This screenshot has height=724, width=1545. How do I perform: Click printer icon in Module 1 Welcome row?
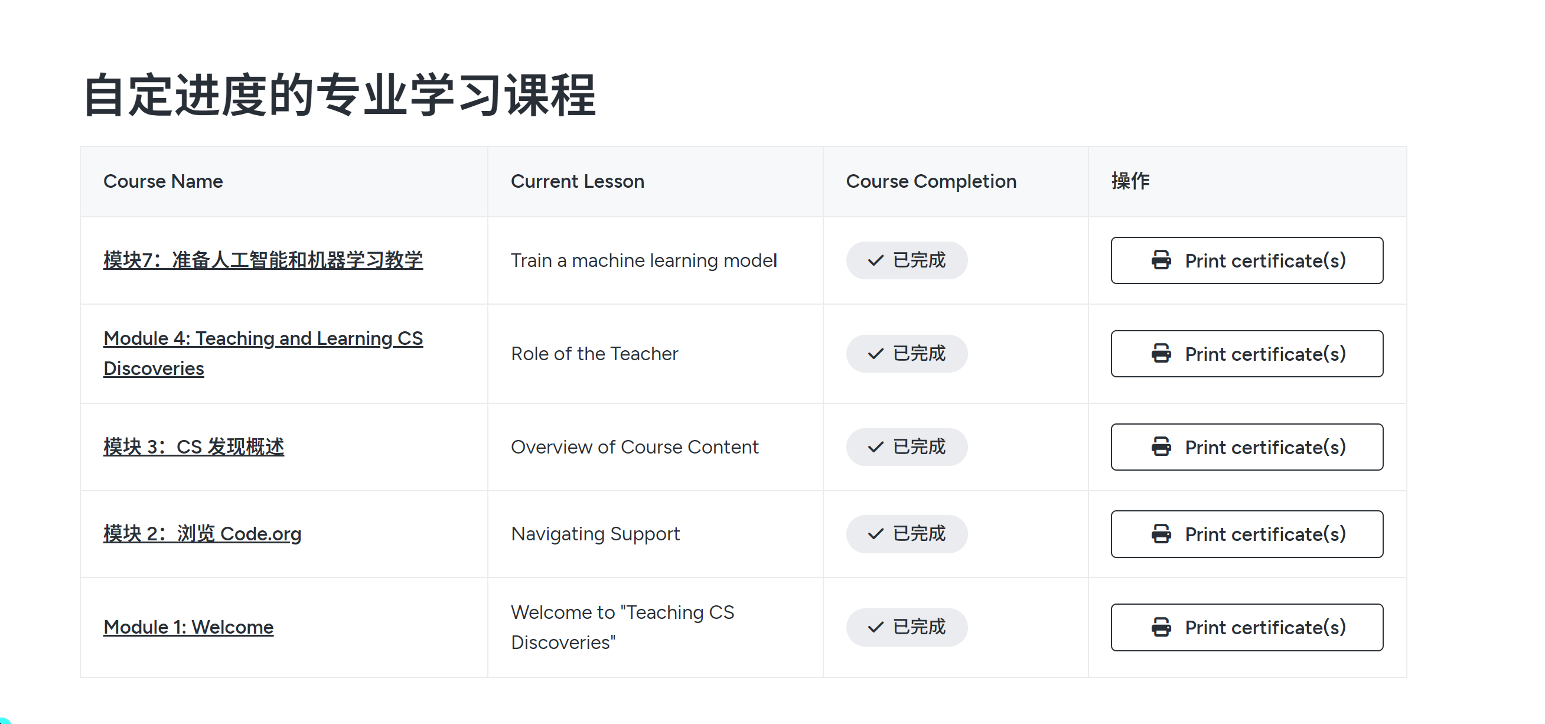[x=1161, y=627]
